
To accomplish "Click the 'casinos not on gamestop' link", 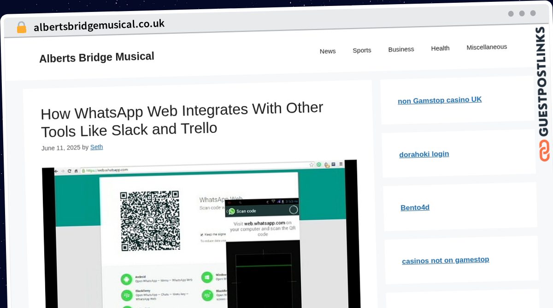I will [446, 261].
